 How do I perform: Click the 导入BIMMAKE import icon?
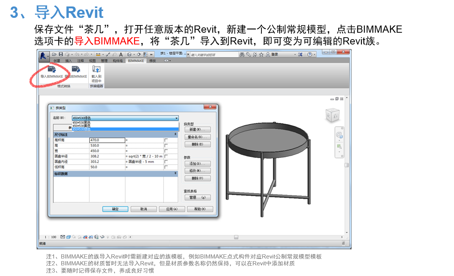tap(51, 70)
